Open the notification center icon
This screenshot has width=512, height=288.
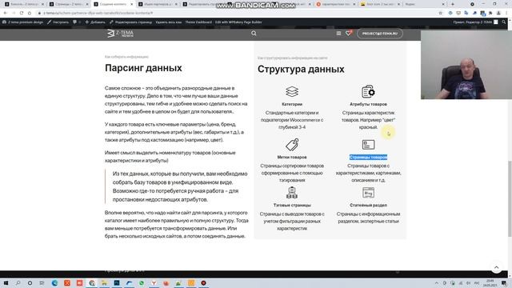505,282
